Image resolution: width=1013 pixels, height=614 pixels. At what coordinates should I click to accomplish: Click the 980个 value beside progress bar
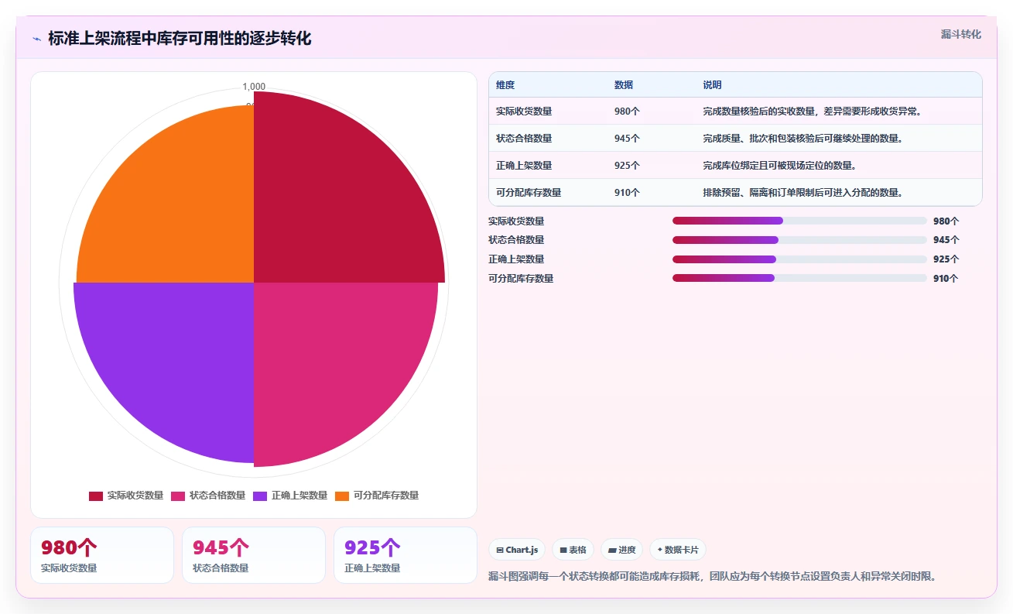point(946,221)
